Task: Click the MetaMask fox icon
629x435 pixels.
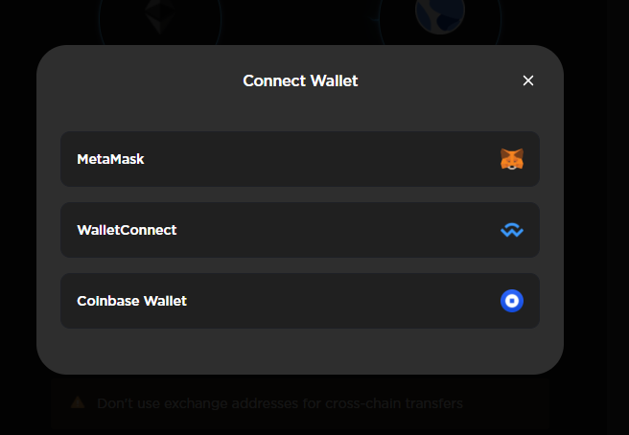Action: [x=512, y=159]
